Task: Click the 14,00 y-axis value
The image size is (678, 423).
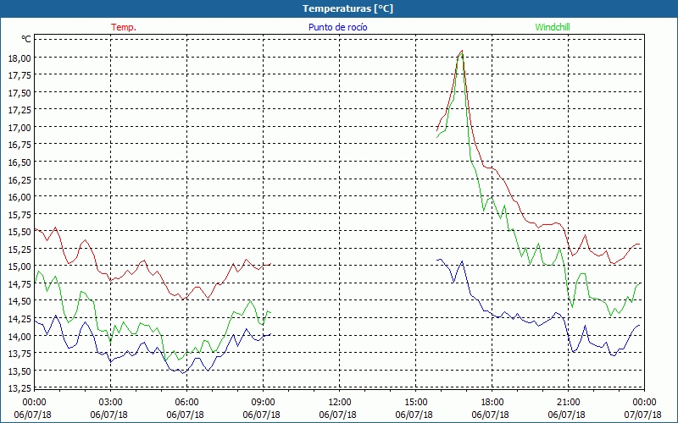Action: pos(19,335)
